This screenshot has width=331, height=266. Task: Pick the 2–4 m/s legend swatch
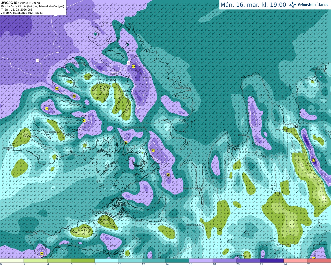[35, 261]
